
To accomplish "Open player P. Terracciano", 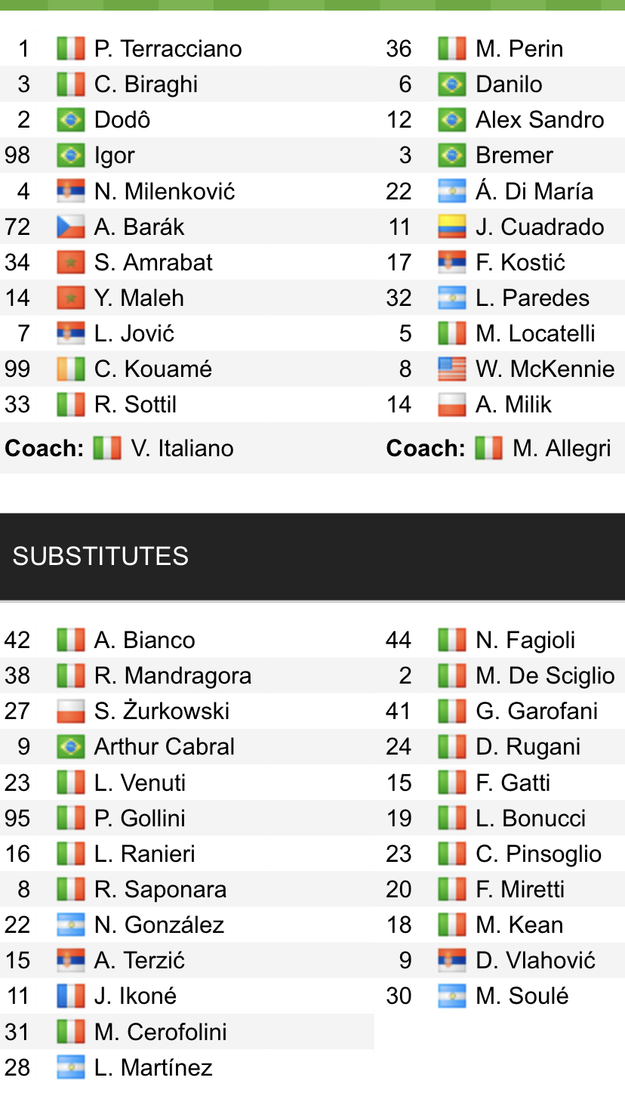I will point(168,49).
